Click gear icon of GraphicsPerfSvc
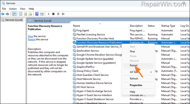 tap(74, 67)
